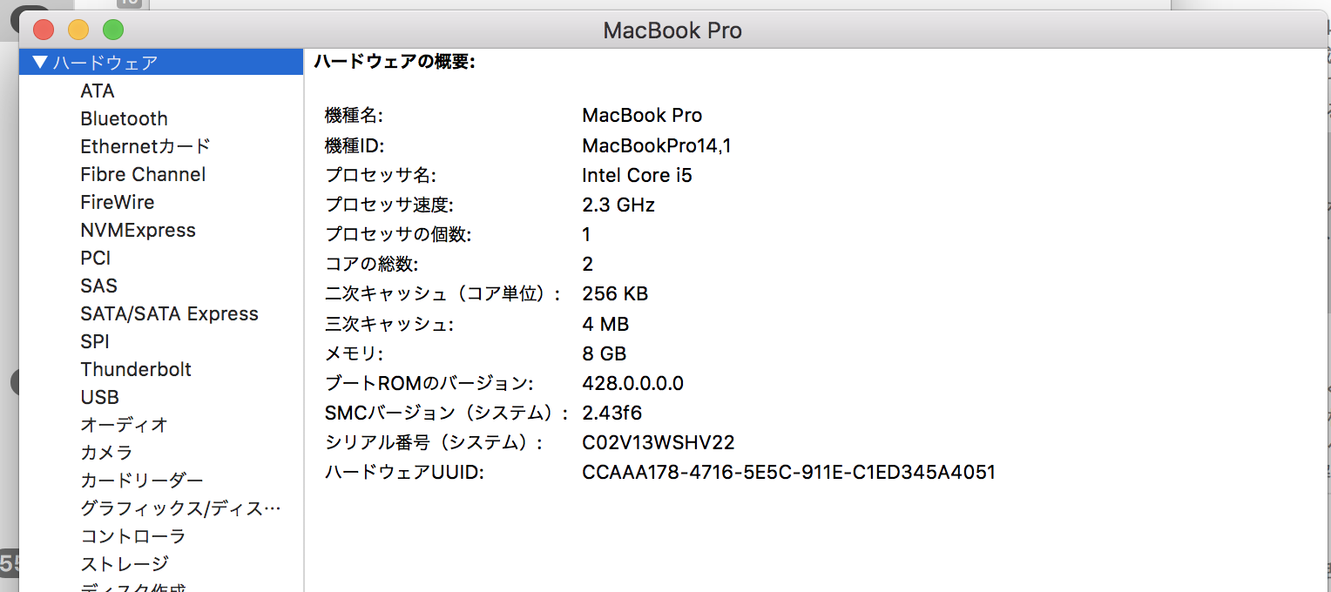Click the serial number value C02V13WSHV22
Image resolution: width=1331 pixels, height=592 pixels.
click(658, 442)
